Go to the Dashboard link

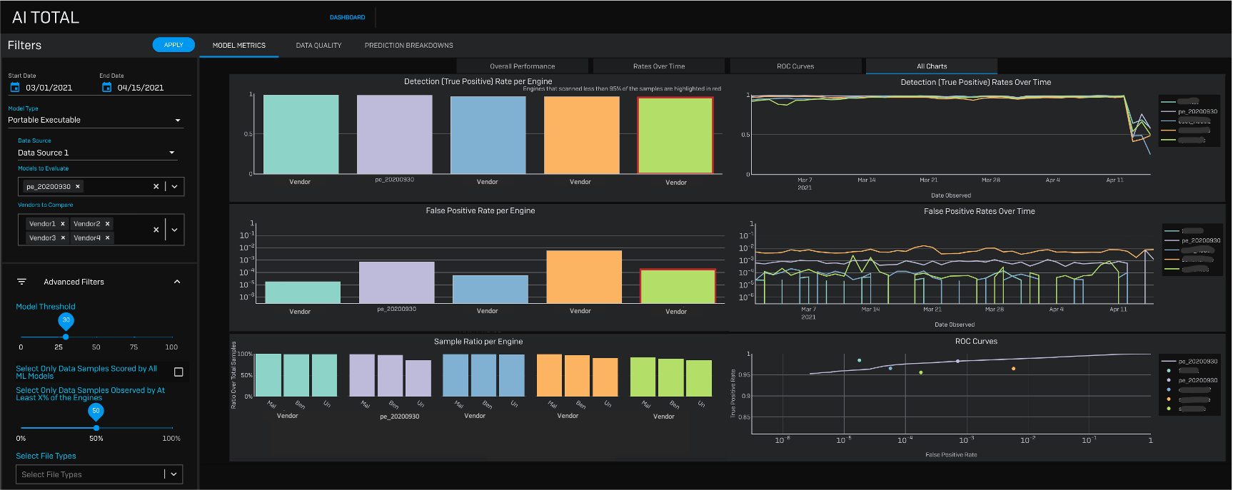click(348, 17)
